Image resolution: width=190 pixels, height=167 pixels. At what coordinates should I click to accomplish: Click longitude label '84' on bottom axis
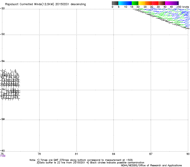point(113,154)
